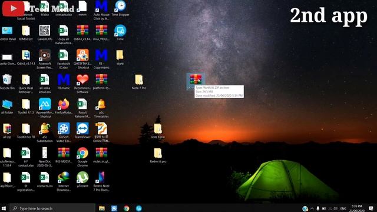Open the volume icon in system tray

[336, 208]
